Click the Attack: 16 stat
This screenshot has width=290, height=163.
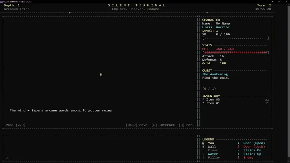[x=213, y=56]
